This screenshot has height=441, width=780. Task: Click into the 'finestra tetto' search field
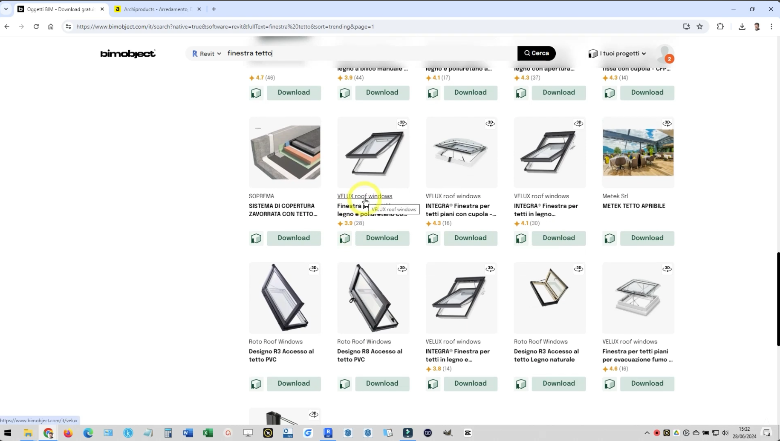point(367,53)
